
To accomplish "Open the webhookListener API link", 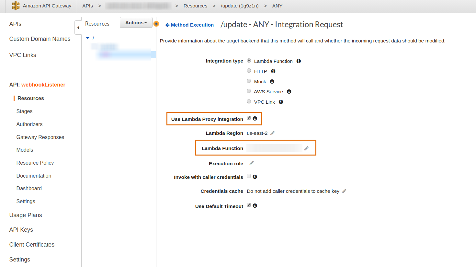I will (43, 85).
